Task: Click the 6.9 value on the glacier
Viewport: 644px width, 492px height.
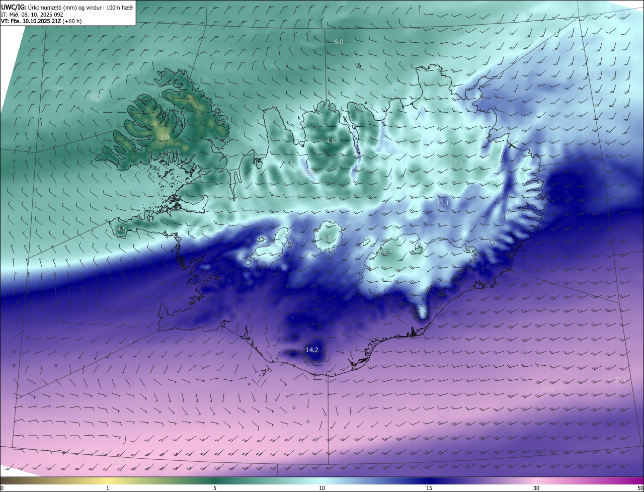Action: click(x=327, y=237)
